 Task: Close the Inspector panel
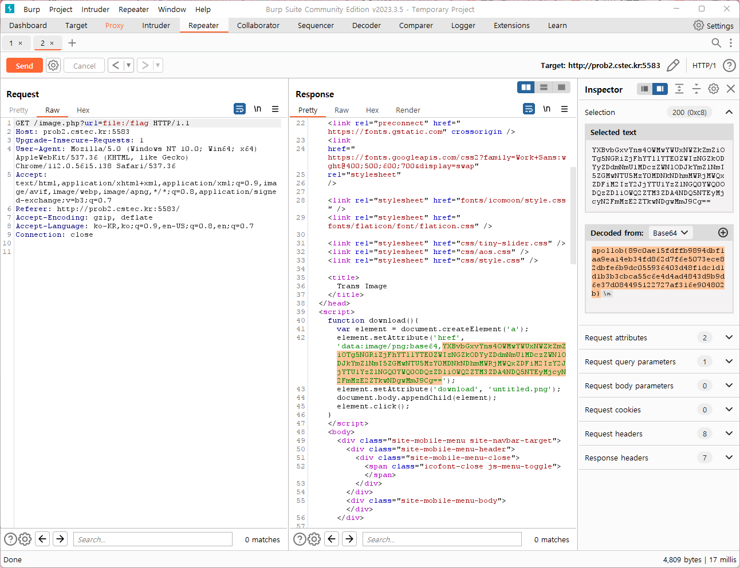(x=731, y=89)
